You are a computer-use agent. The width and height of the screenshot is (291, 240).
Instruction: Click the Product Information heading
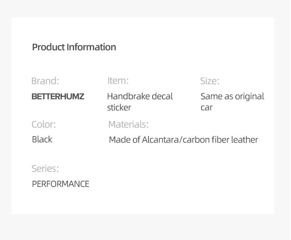pyautogui.click(x=74, y=47)
